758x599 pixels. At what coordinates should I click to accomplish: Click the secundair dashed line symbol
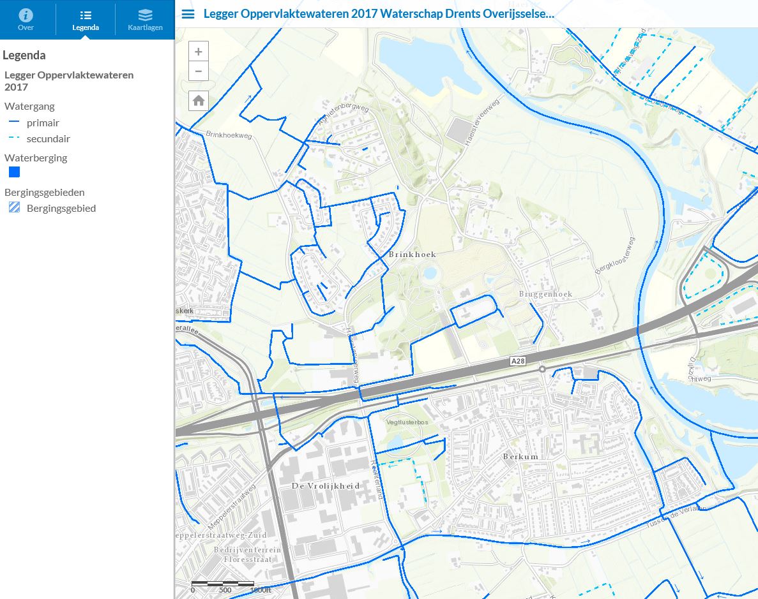coord(14,138)
